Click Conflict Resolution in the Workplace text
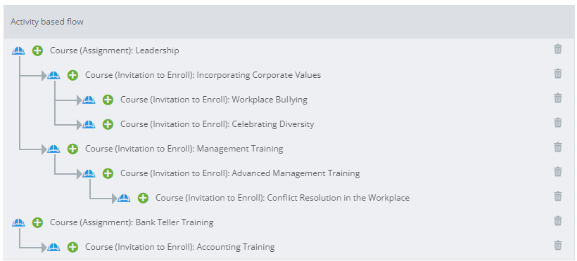 coord(338,199)
